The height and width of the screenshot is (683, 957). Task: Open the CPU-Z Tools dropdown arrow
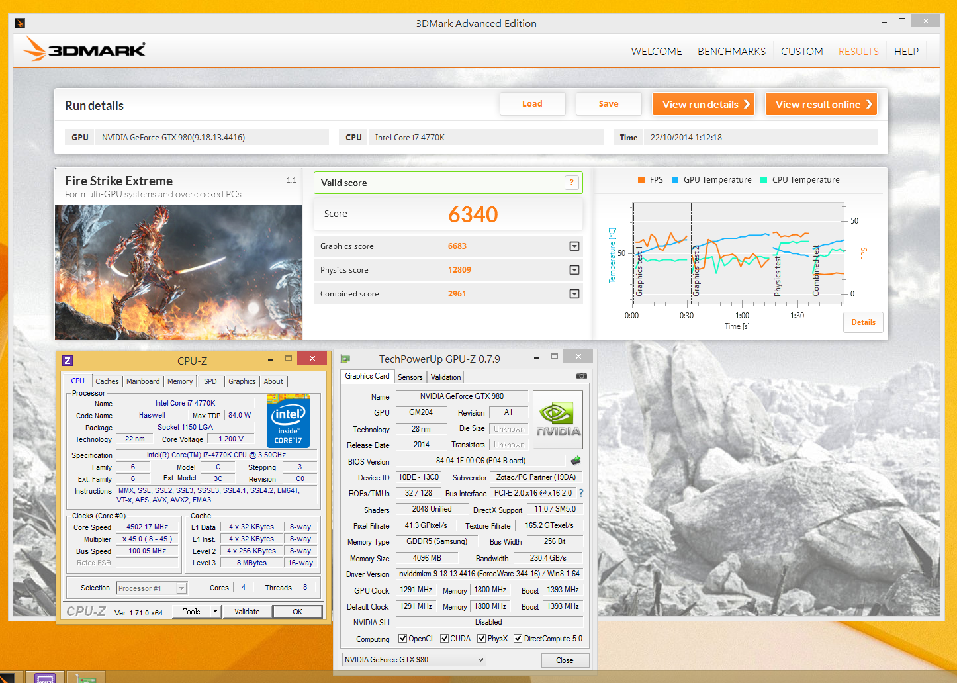pyautogui.click(x=215, y=612)
